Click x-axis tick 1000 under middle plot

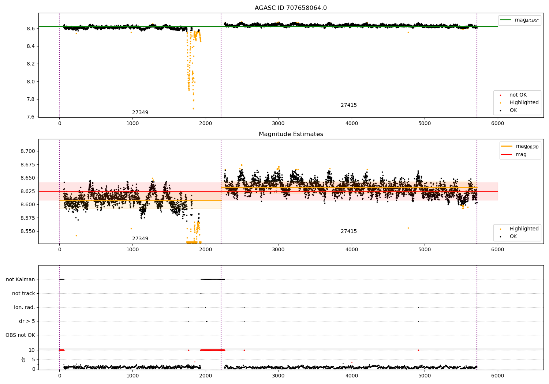click(x=132, y=250)
